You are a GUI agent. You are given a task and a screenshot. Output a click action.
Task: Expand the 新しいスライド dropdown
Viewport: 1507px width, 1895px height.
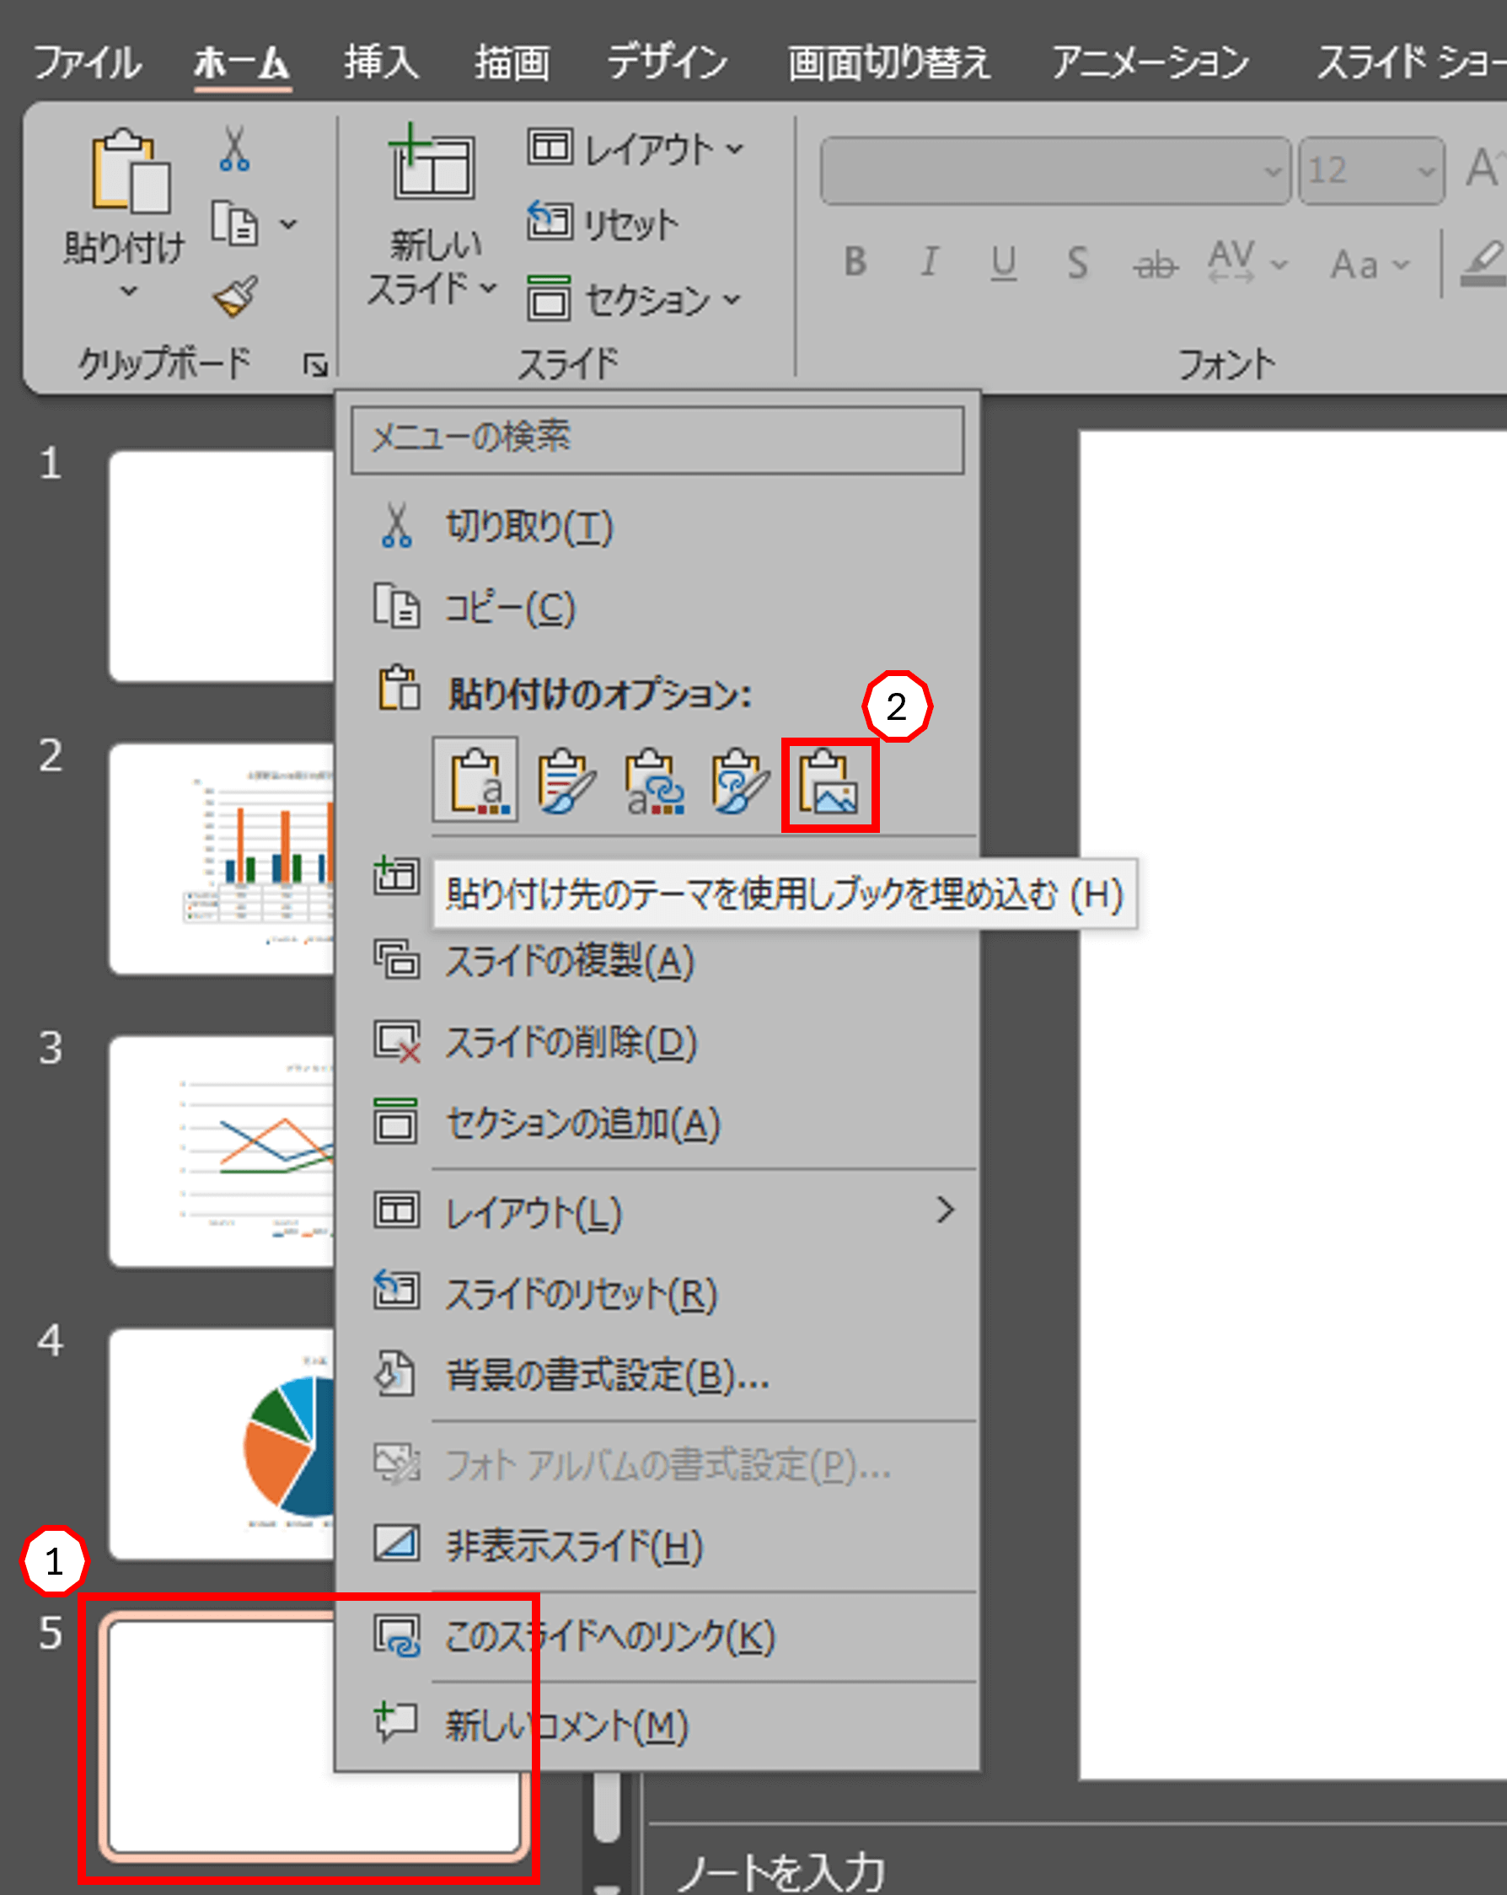(489, 288)
